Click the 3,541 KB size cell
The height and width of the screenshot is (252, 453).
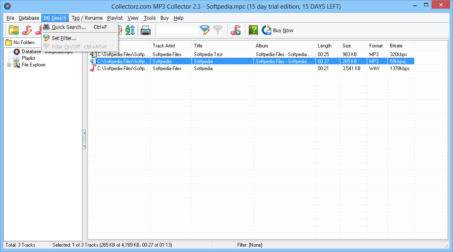352,68
